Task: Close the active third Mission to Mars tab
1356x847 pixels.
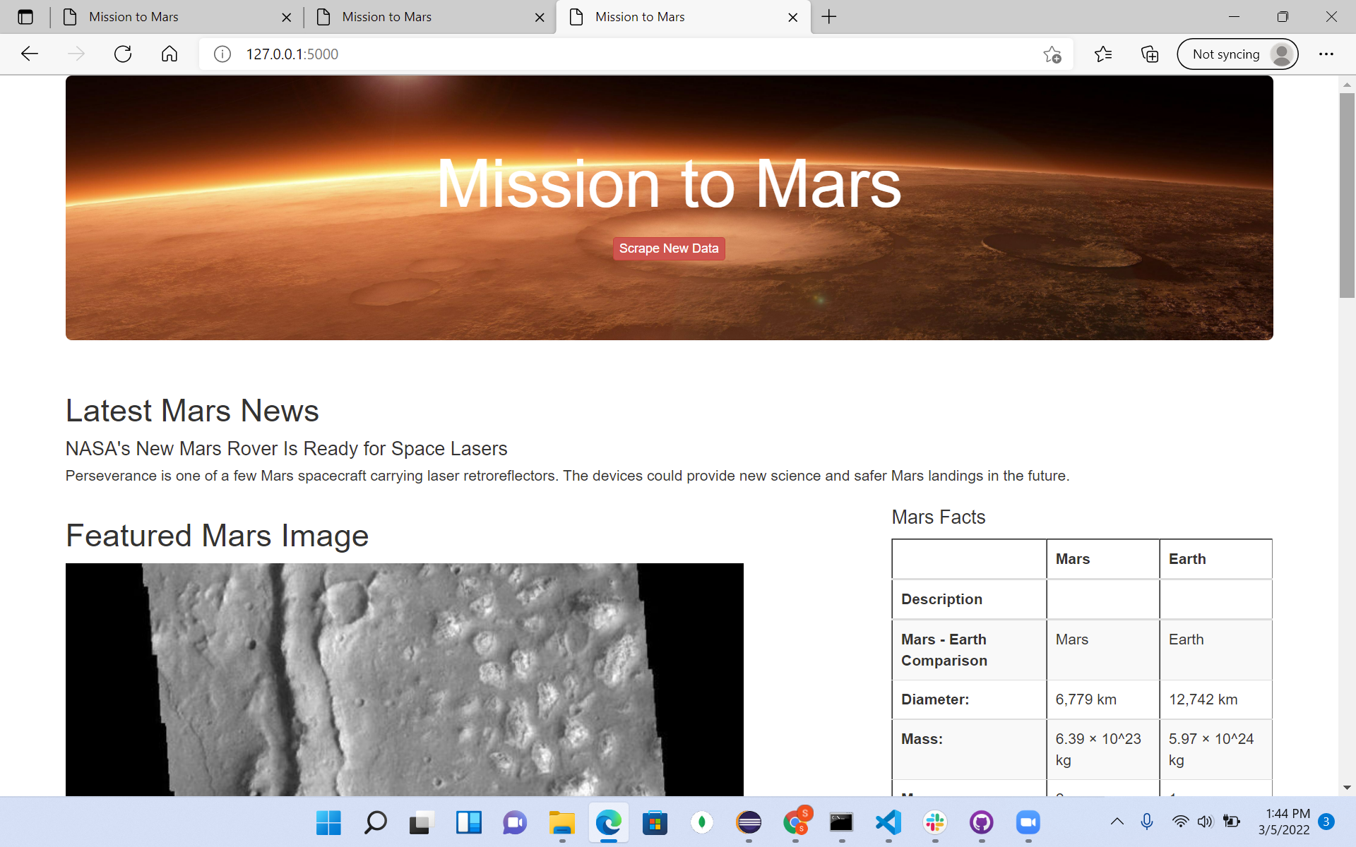Action: coord(793,18)
